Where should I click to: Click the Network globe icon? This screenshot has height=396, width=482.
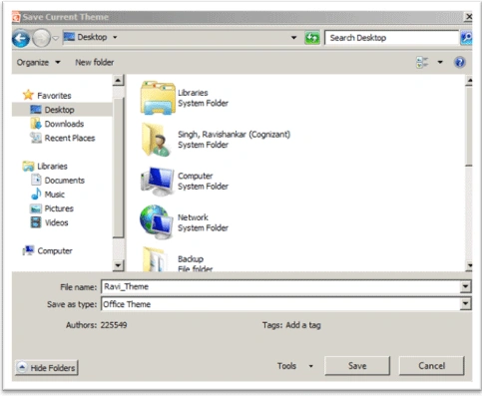click(157, 222)
